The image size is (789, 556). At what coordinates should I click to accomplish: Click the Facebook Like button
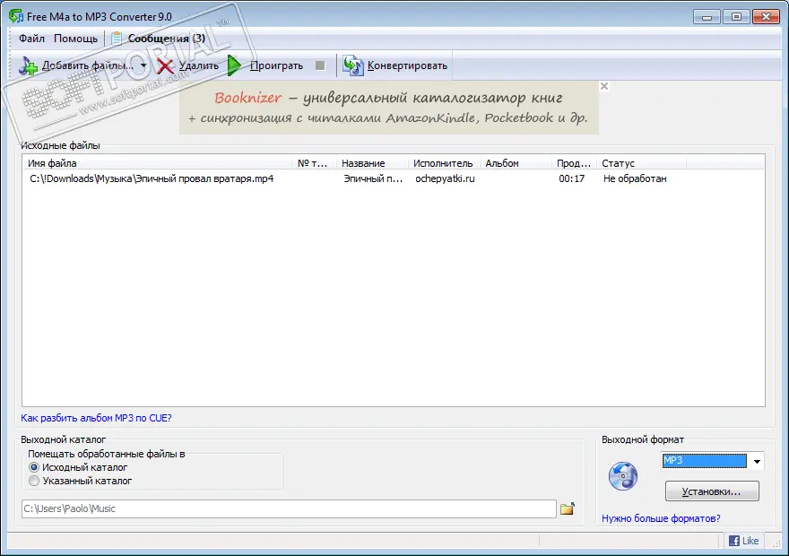pyautogui.click(x=743, y=541)
